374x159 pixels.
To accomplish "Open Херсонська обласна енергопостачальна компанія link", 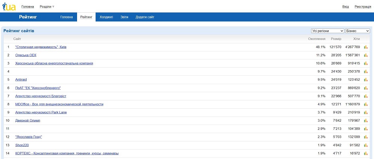I will [x=54, y=63].
